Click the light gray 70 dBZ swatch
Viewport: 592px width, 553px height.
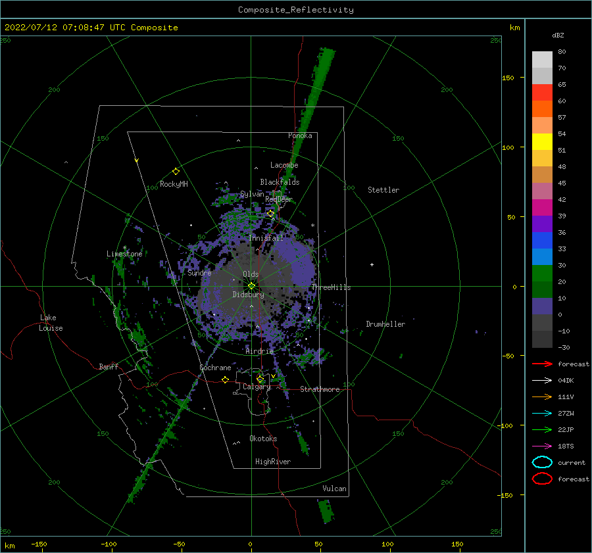pos(542,60)
